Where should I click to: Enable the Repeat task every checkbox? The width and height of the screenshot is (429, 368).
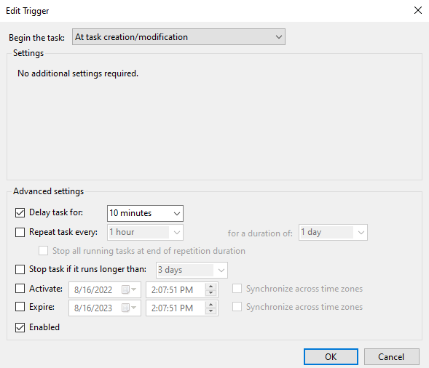[20, 232]
